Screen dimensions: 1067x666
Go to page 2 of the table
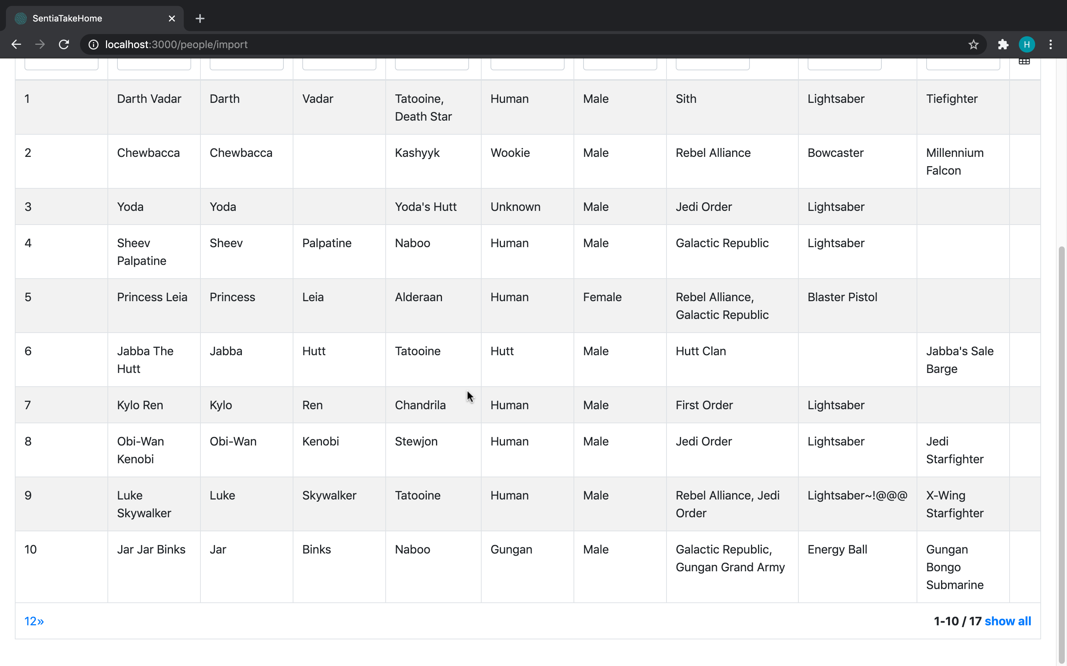pos(33,621)
